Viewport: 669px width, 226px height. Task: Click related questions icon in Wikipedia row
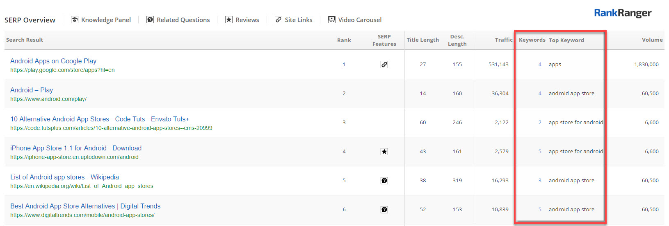click(x=384, y=181)
